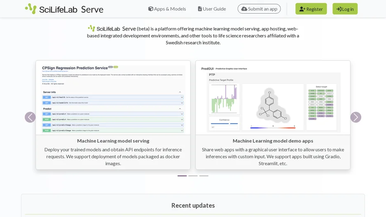386x217 pixels.
Task: Expand the POST /api/v2/predict endpoint row
Action: pyautogui.click(x=113, y=119)
